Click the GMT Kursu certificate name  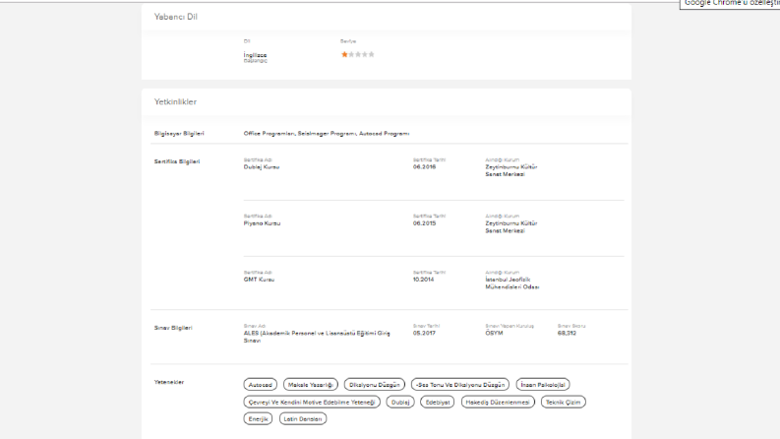pos(259,280)
